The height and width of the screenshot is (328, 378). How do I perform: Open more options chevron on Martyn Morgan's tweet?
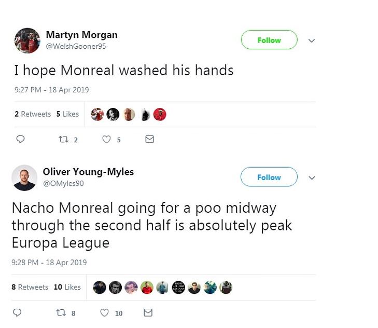(312, 40)
